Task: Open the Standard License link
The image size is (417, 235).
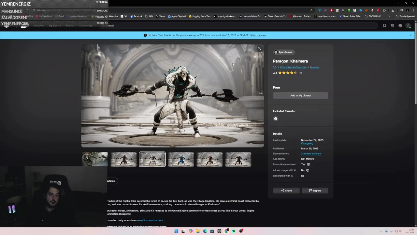Action: click(311, 153)
